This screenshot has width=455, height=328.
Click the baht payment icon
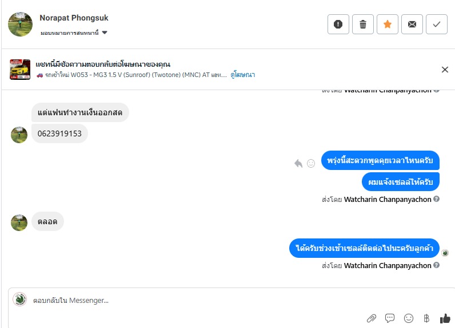click(426, 318)
